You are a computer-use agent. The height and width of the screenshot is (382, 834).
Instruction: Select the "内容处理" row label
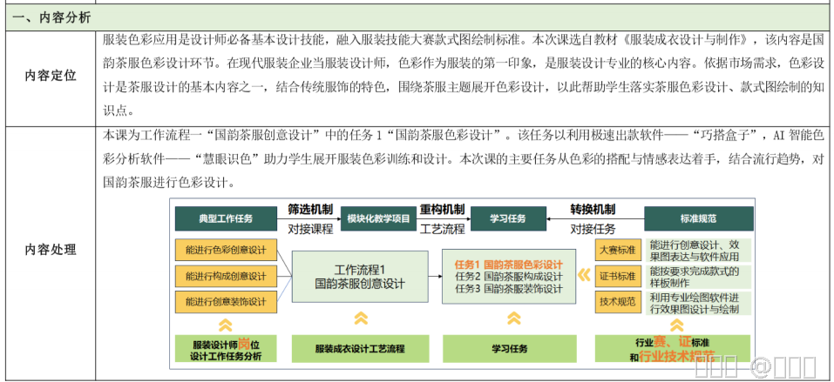tap(51, 249)
